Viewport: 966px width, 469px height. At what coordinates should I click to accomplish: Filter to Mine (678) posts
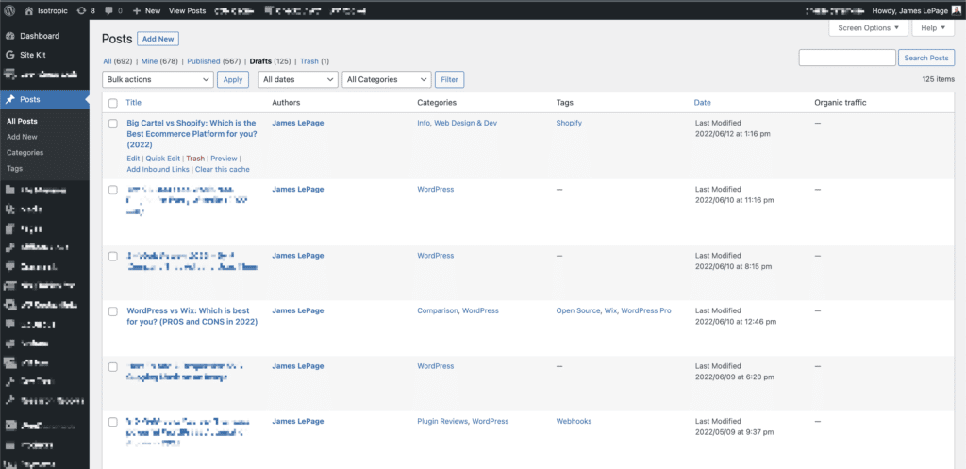pos(159,61)
